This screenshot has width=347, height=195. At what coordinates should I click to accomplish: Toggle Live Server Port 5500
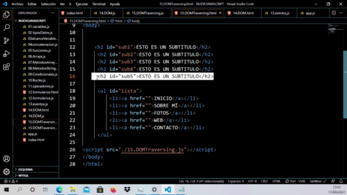pos(295,181)
